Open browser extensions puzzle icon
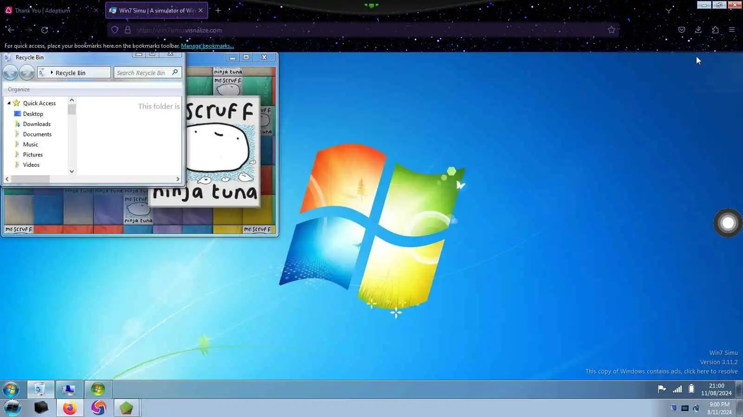Image resolution: width=743 pixels, height=417 pixels. [715, 30]
